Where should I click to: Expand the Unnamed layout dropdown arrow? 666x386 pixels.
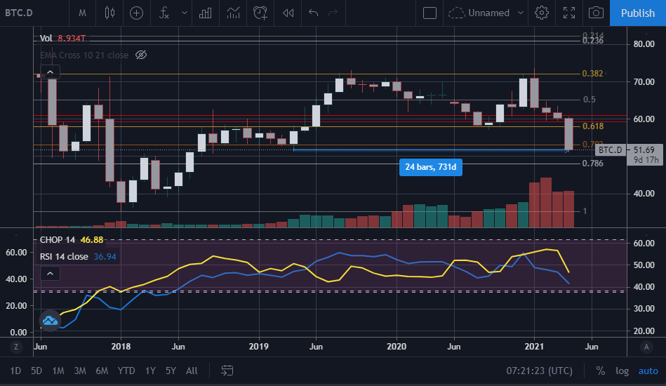(x=520, y=13)
